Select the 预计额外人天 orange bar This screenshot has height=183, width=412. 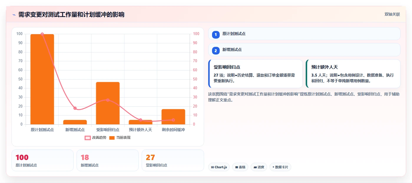(x=140, y=122)
